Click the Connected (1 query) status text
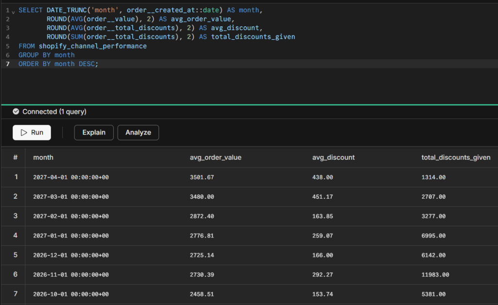The width and height of the screenshot is (498, 305). [x=54, y=112]
